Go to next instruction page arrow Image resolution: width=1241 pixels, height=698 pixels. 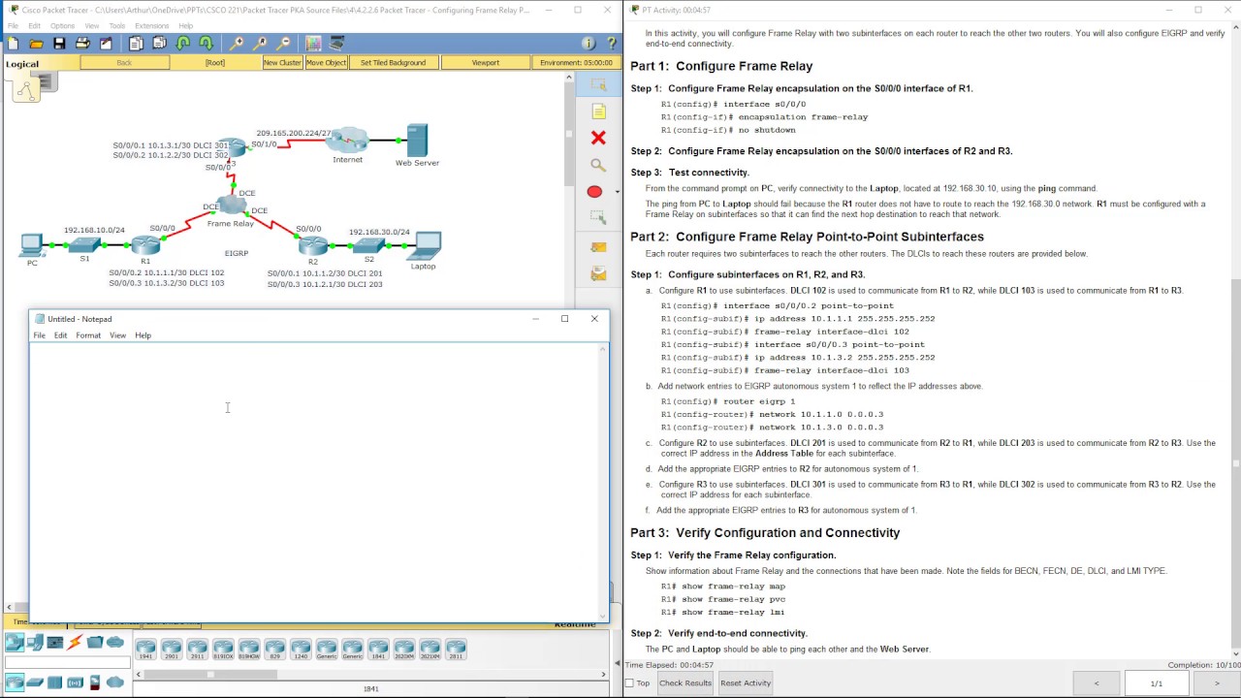[1217, 683]
